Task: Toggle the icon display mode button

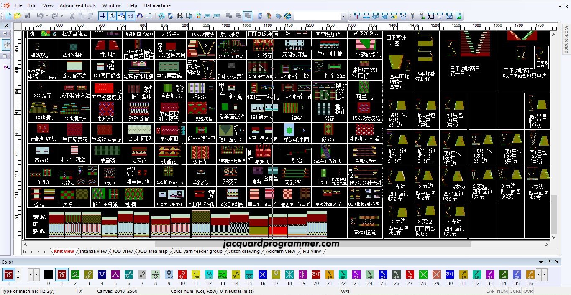Action: pos(122,16)
